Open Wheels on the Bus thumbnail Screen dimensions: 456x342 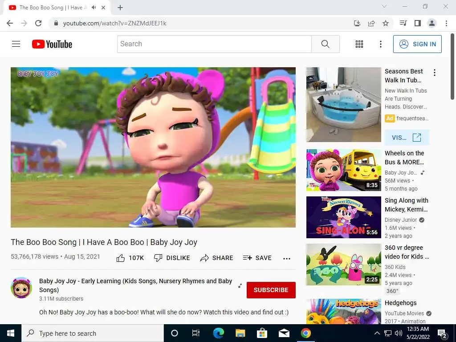point(343,170)
